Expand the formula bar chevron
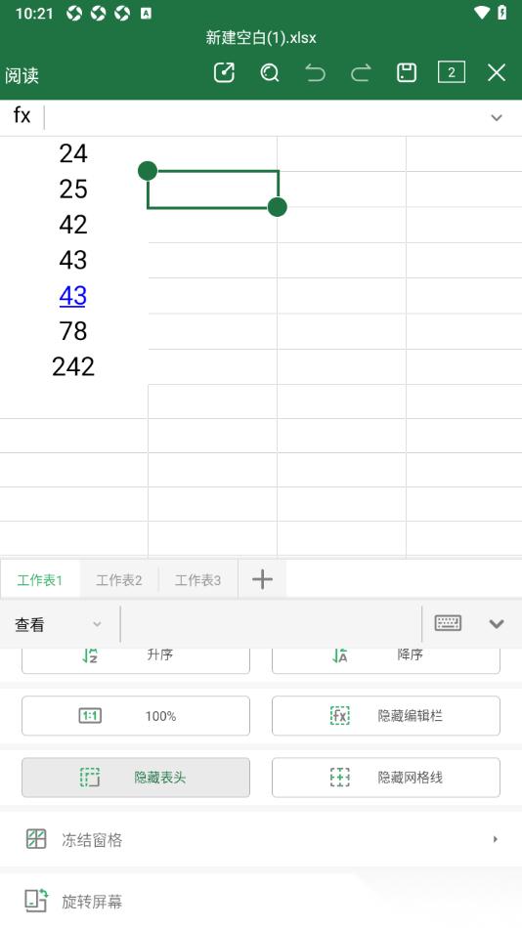522x928 pixels. pyautogui.click(x=497, y=118)
